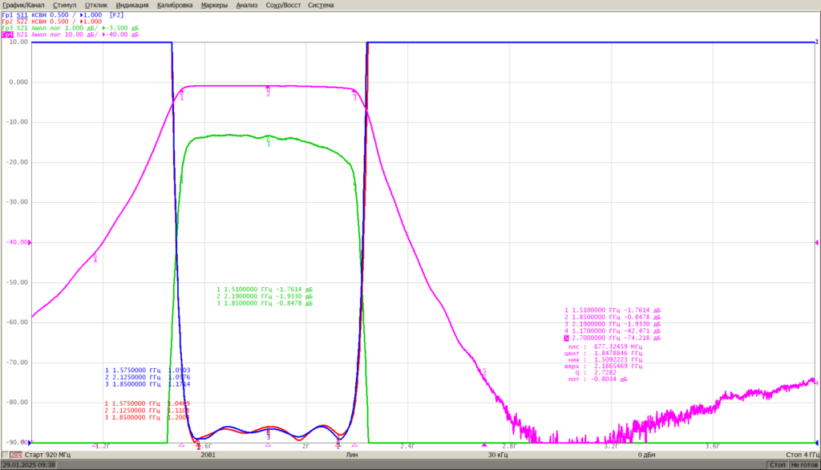Click the Стоп 4 ГГц field
Screen dimensions: 821x470
coord(802,455)
